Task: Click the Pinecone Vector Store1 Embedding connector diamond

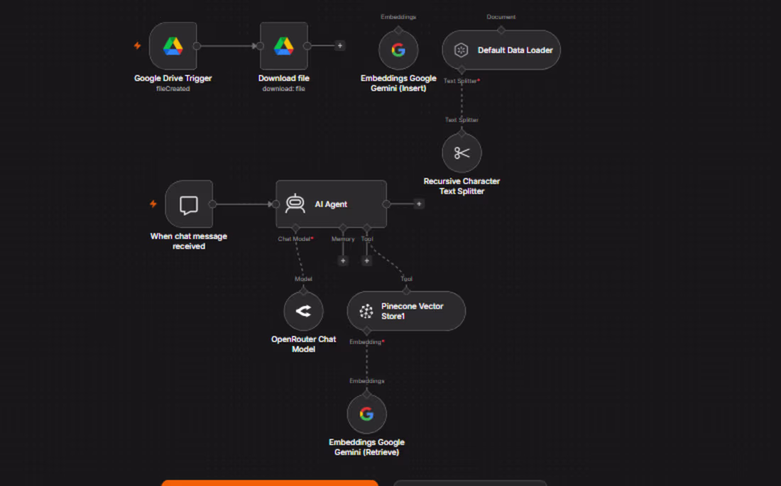Action: pos(366,331)
